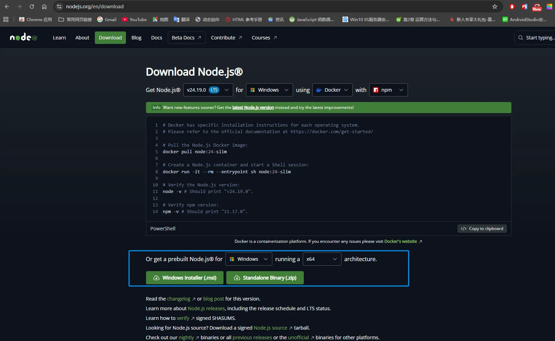
Task: Open the Chrome apps grid icon
Action: (6, 19)
